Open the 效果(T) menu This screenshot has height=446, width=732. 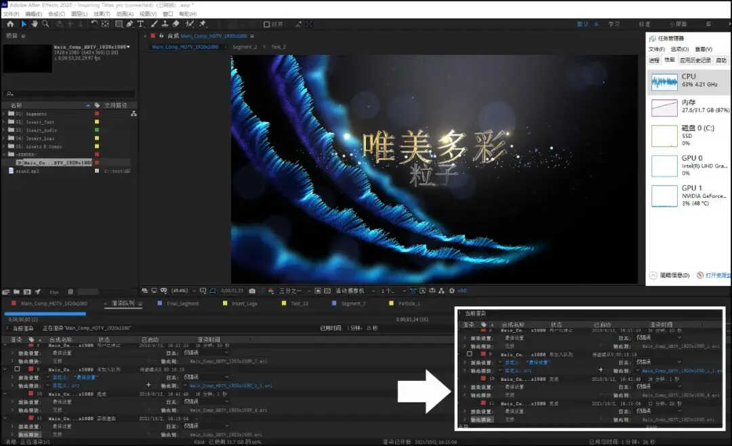[102, 14]
